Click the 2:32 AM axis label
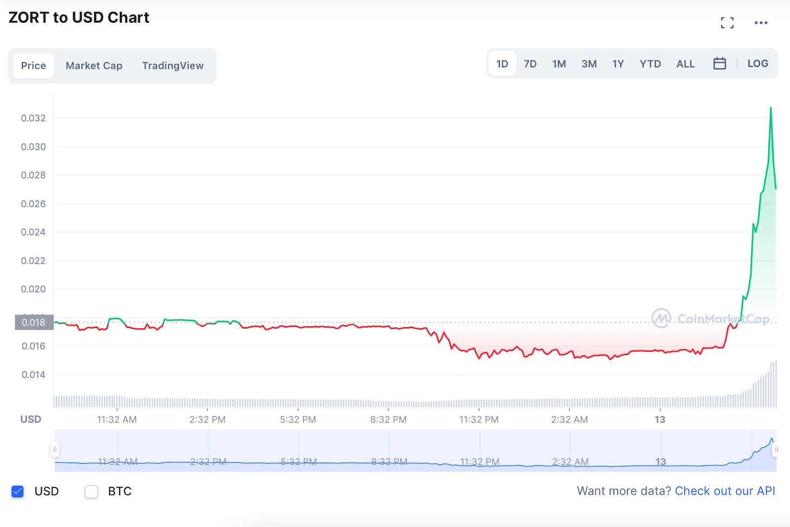 coord(569,419)
